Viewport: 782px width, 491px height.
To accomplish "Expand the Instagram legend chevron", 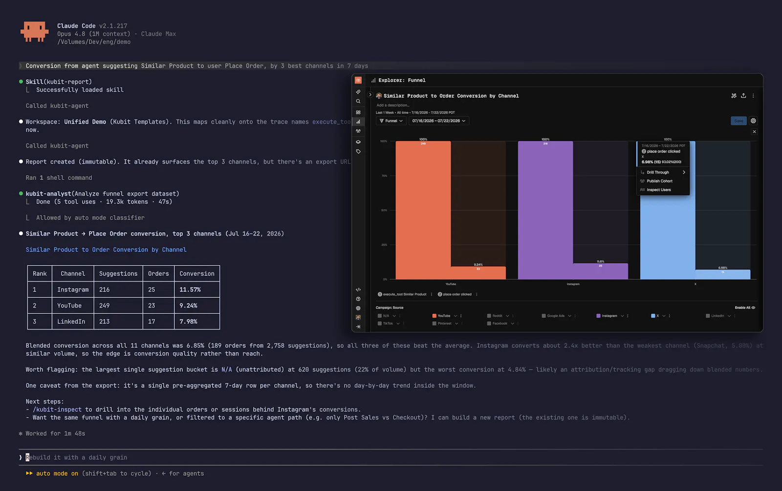I will 622,316.
